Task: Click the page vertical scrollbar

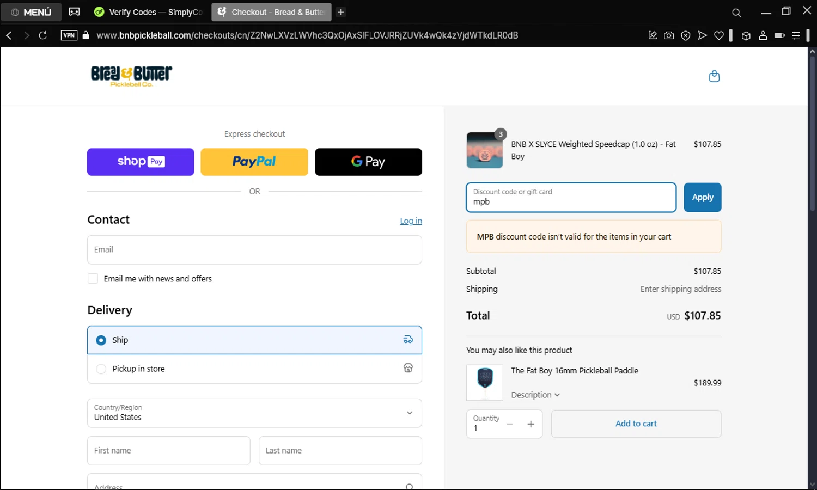Action: (x=812, y=133)
